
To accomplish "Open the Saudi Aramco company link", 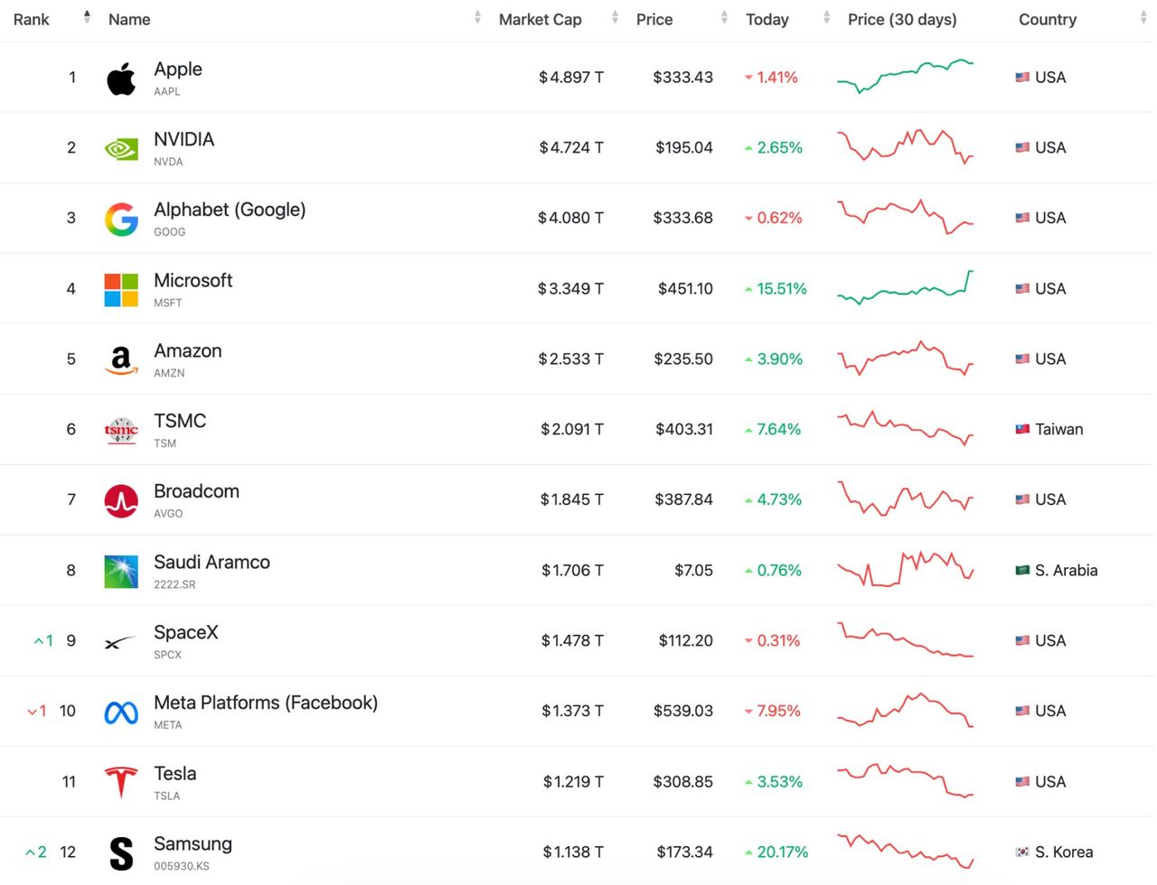I will point(212,562).
